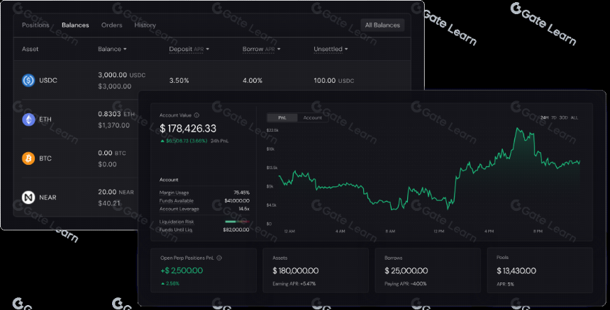
Task: Click the 20.00 NEAR balance
Action: [x=116, y=192]
